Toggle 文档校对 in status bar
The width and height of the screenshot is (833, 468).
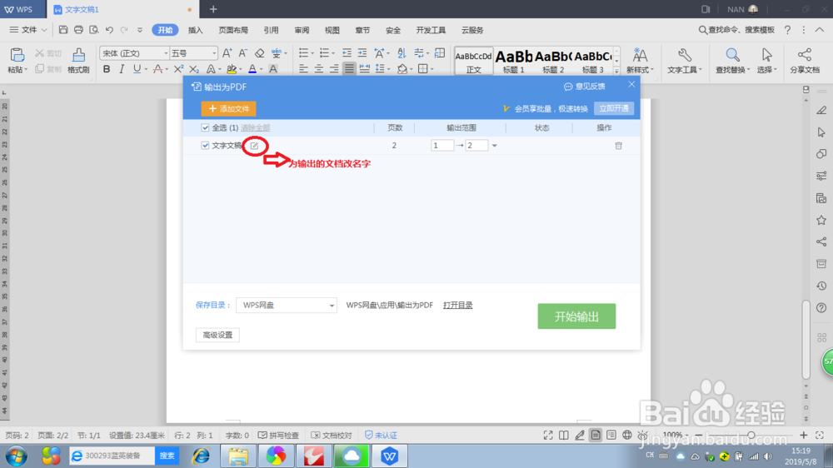(332, 435)
